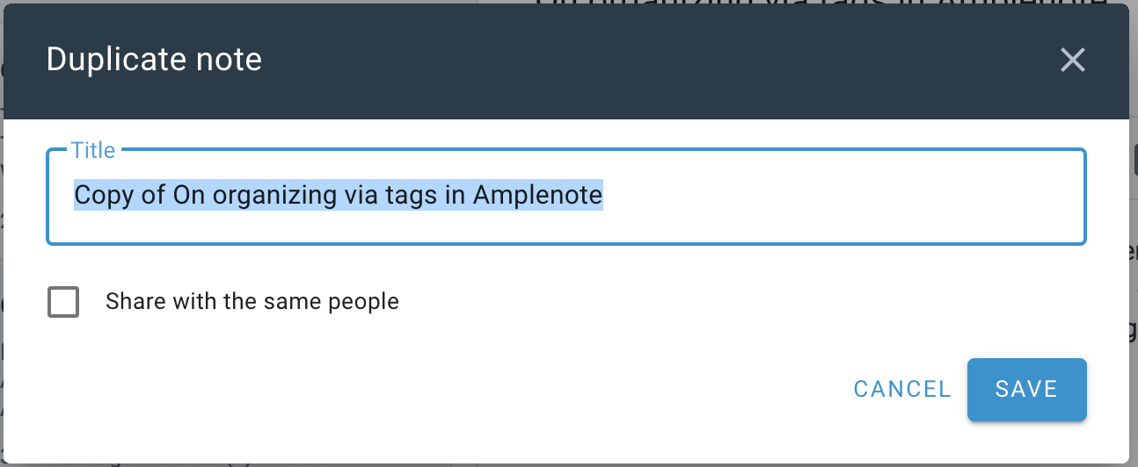
Task: Click the floating 'Title' field label
Action: [92, 150]
